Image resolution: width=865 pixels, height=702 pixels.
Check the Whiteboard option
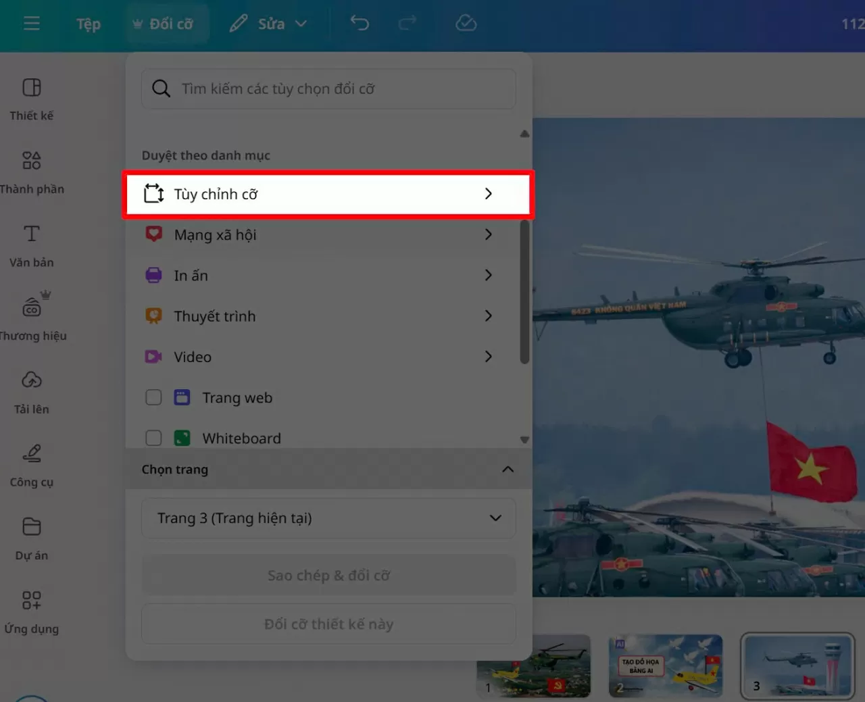click(x=153, y=438)
